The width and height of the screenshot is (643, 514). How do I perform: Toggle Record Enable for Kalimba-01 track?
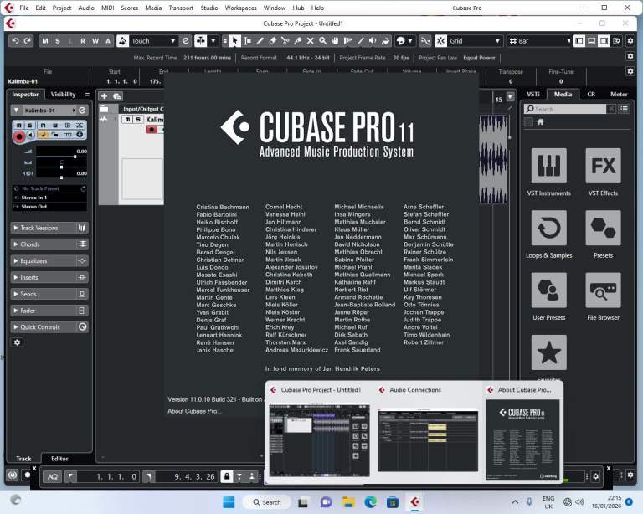click(x=19, y=135)
